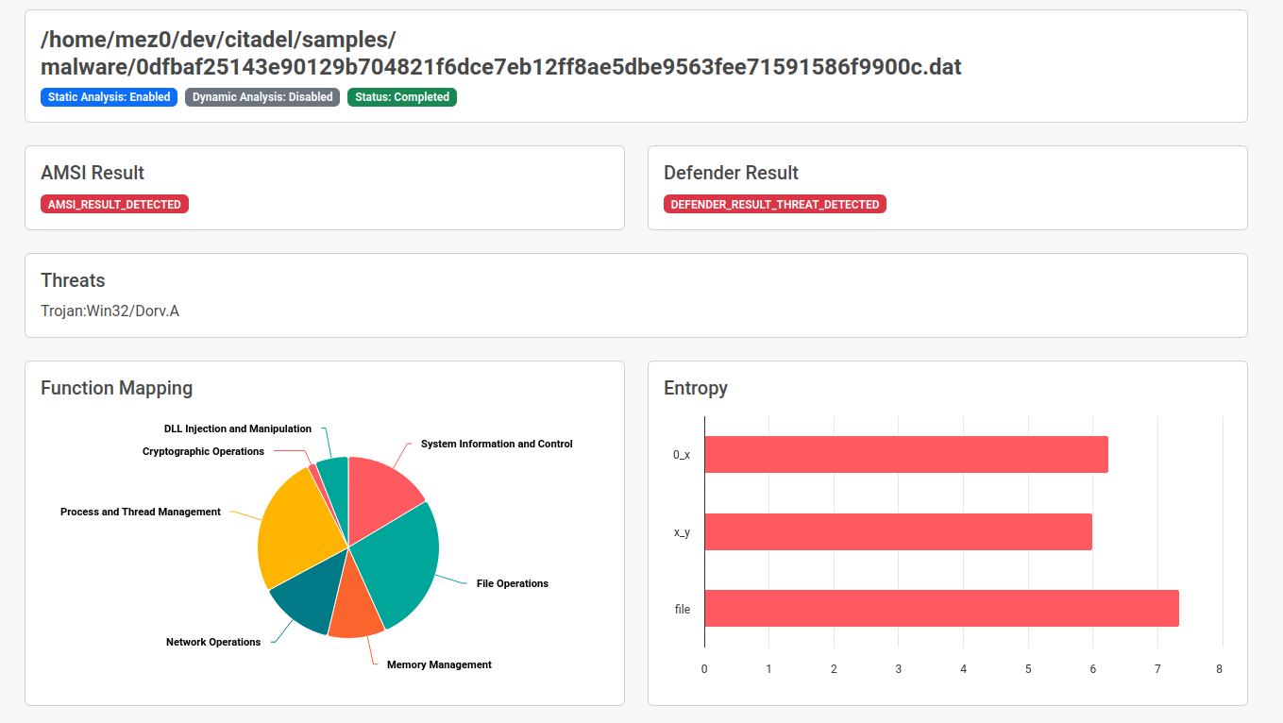Image resolution: width=1283 pixels, height=723 pixels.
Task: Click the Cryptographic Operations chart label
Action: point(203,451)
